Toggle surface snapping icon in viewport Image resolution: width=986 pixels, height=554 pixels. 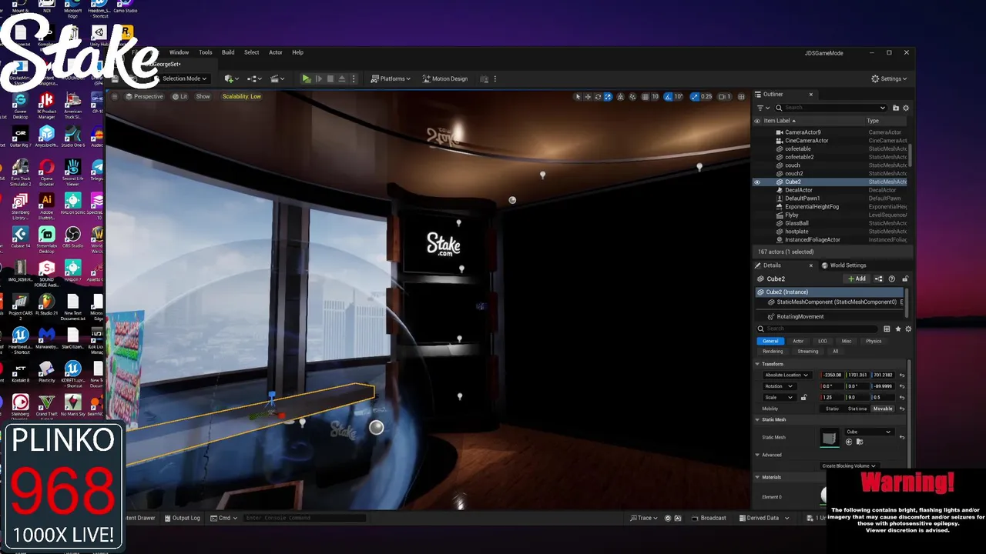632,96
